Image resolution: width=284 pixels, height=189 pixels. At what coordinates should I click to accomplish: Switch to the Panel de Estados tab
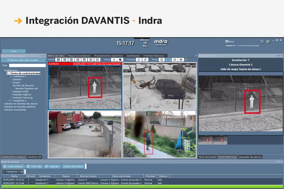207,157
